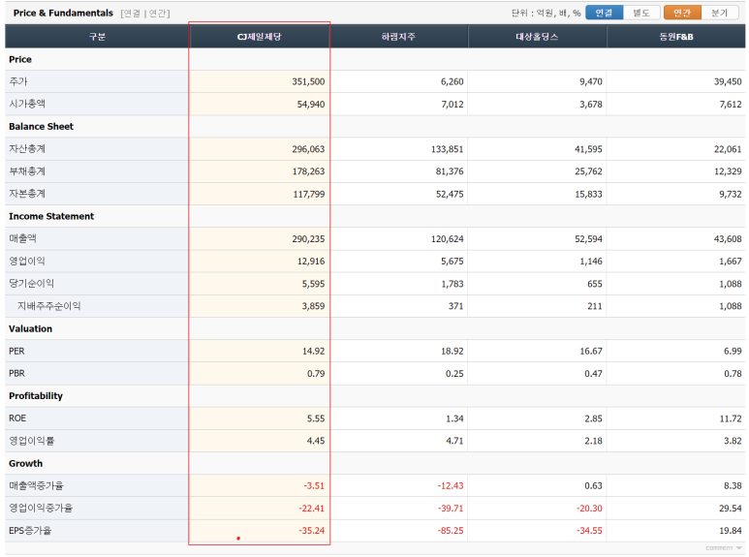Switch to 연결 consolidated view

pyautogui.click(x=604, y=13)
